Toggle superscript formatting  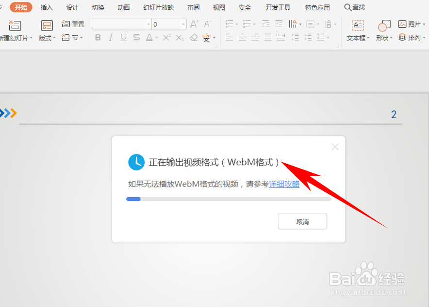point(166,37)
